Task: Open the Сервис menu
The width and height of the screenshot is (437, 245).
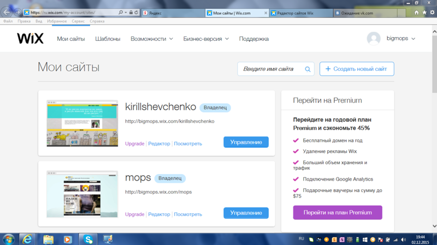Action: [78, 21]
